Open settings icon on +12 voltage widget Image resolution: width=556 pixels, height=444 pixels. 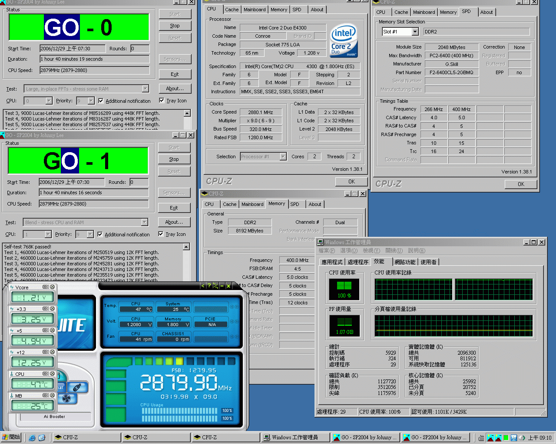coord(45,352)
